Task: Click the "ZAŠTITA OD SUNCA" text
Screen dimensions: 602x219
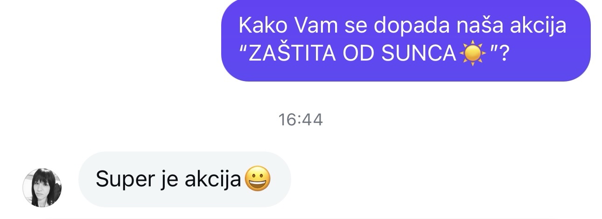Action: click(x=352, y=56)
